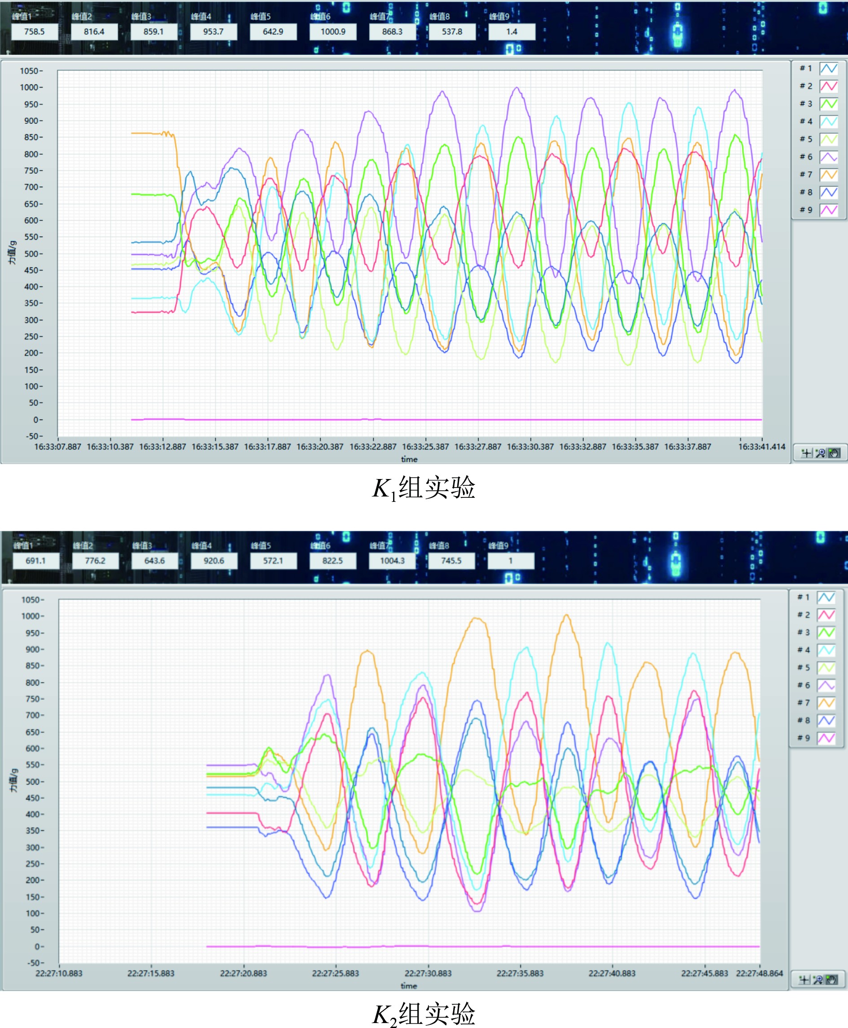Select the 920.6 peak value box
The image size is (848, 1028).
pos(214,561)
